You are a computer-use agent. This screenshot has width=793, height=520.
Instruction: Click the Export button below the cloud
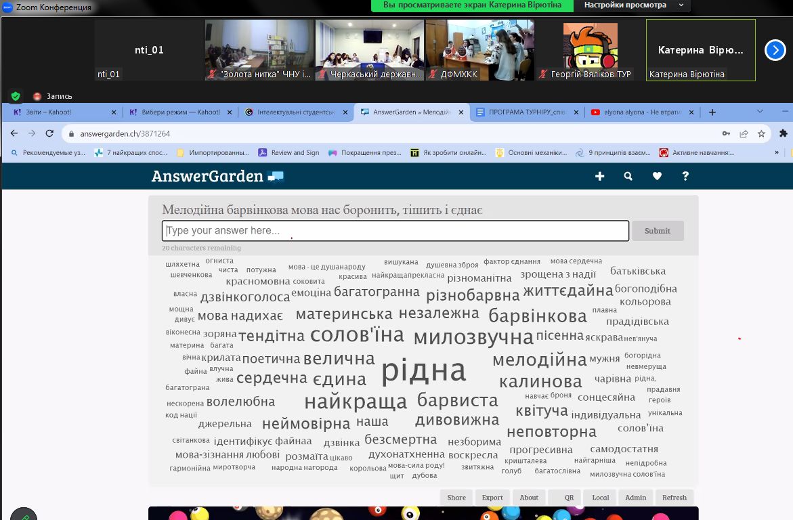coord(492,498)
